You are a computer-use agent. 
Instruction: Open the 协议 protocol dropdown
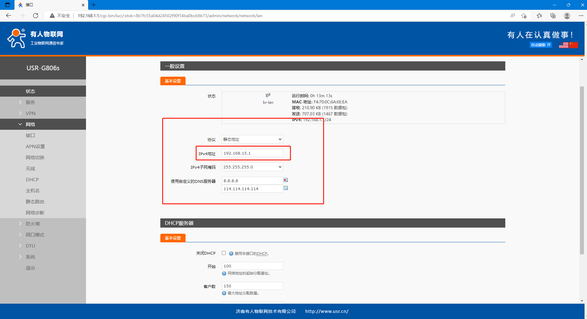252,139
